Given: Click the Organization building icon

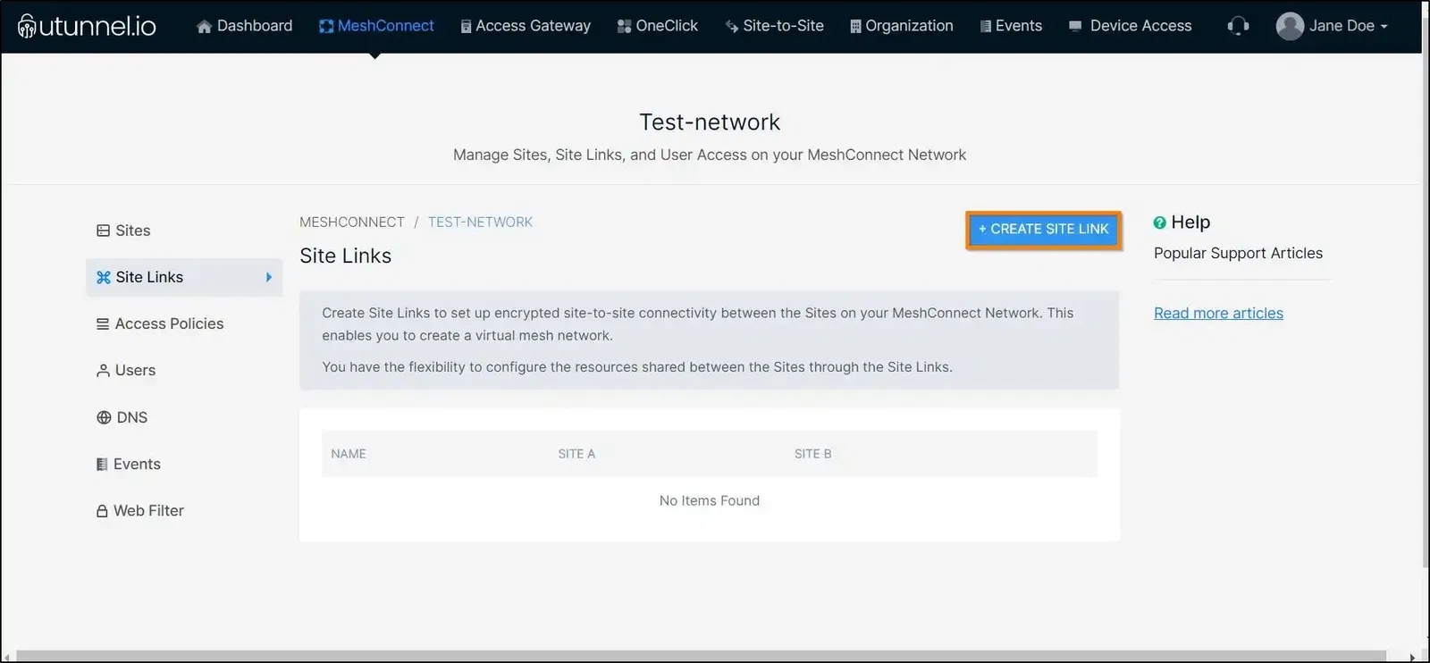Looking at the screenshot, I should pos(855,27).
